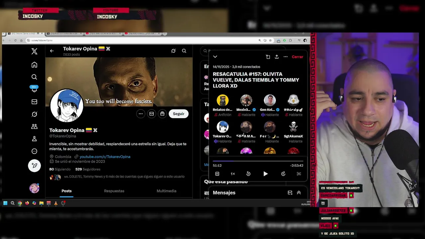The image size is (425, 239).
Task: Click the gift icon button on profile
Action: click(x=162, y=114)
